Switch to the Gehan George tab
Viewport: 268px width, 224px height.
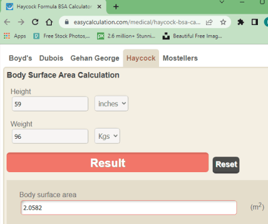95,58
